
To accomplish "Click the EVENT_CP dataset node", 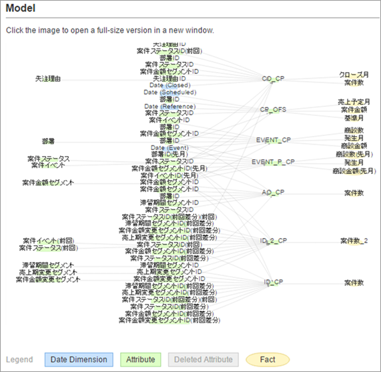I will click(273, 140).
